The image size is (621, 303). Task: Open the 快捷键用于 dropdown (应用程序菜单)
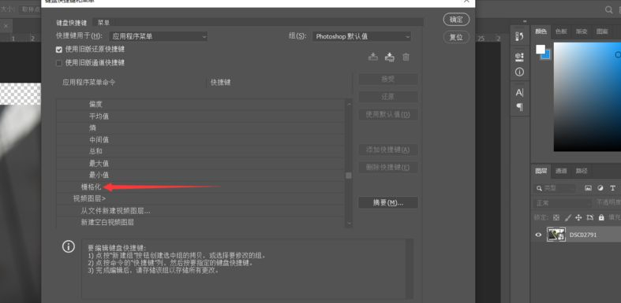(x=158, y=36)
